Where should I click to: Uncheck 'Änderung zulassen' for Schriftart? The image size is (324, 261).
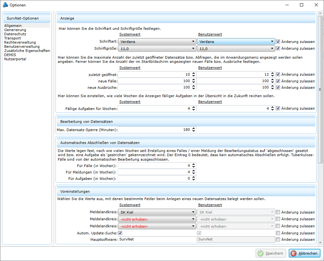coord(278,42)
